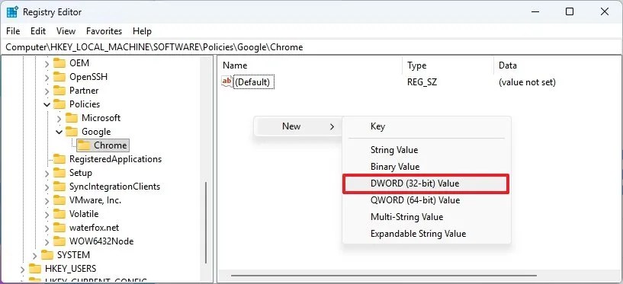Select the OpenSSH key label
Image resolution: width=623 pixels, height=284 pixels.
[x=88, y=77]
